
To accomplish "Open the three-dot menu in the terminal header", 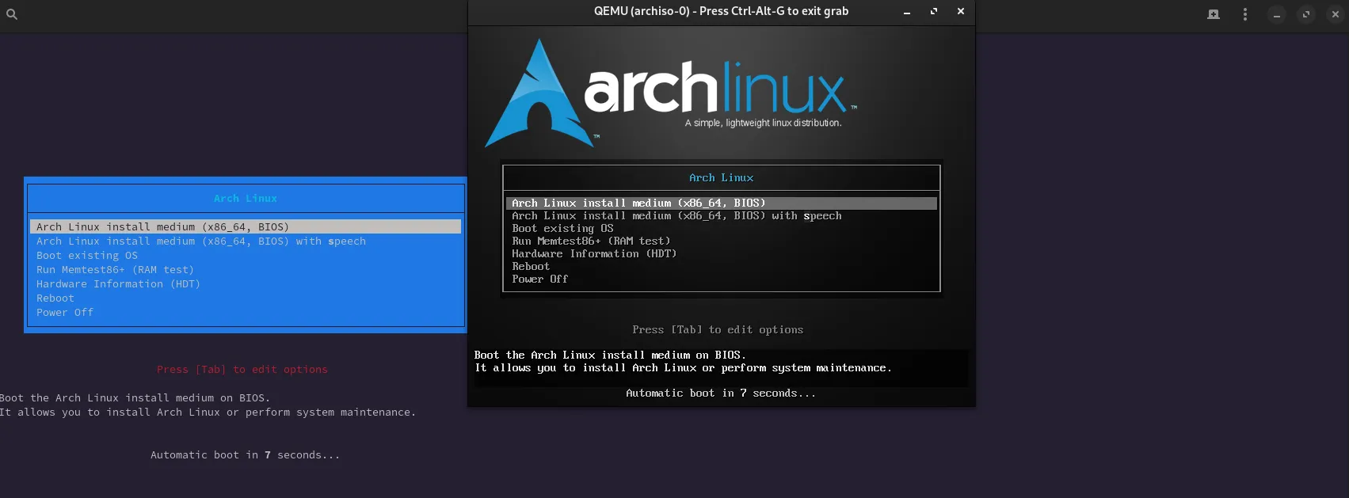I will tap(1245, 14).
